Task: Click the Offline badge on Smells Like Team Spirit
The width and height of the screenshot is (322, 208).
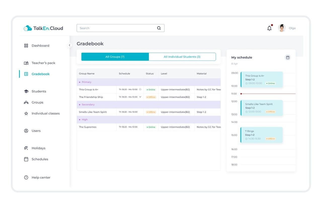Action: tap(151, 112)
